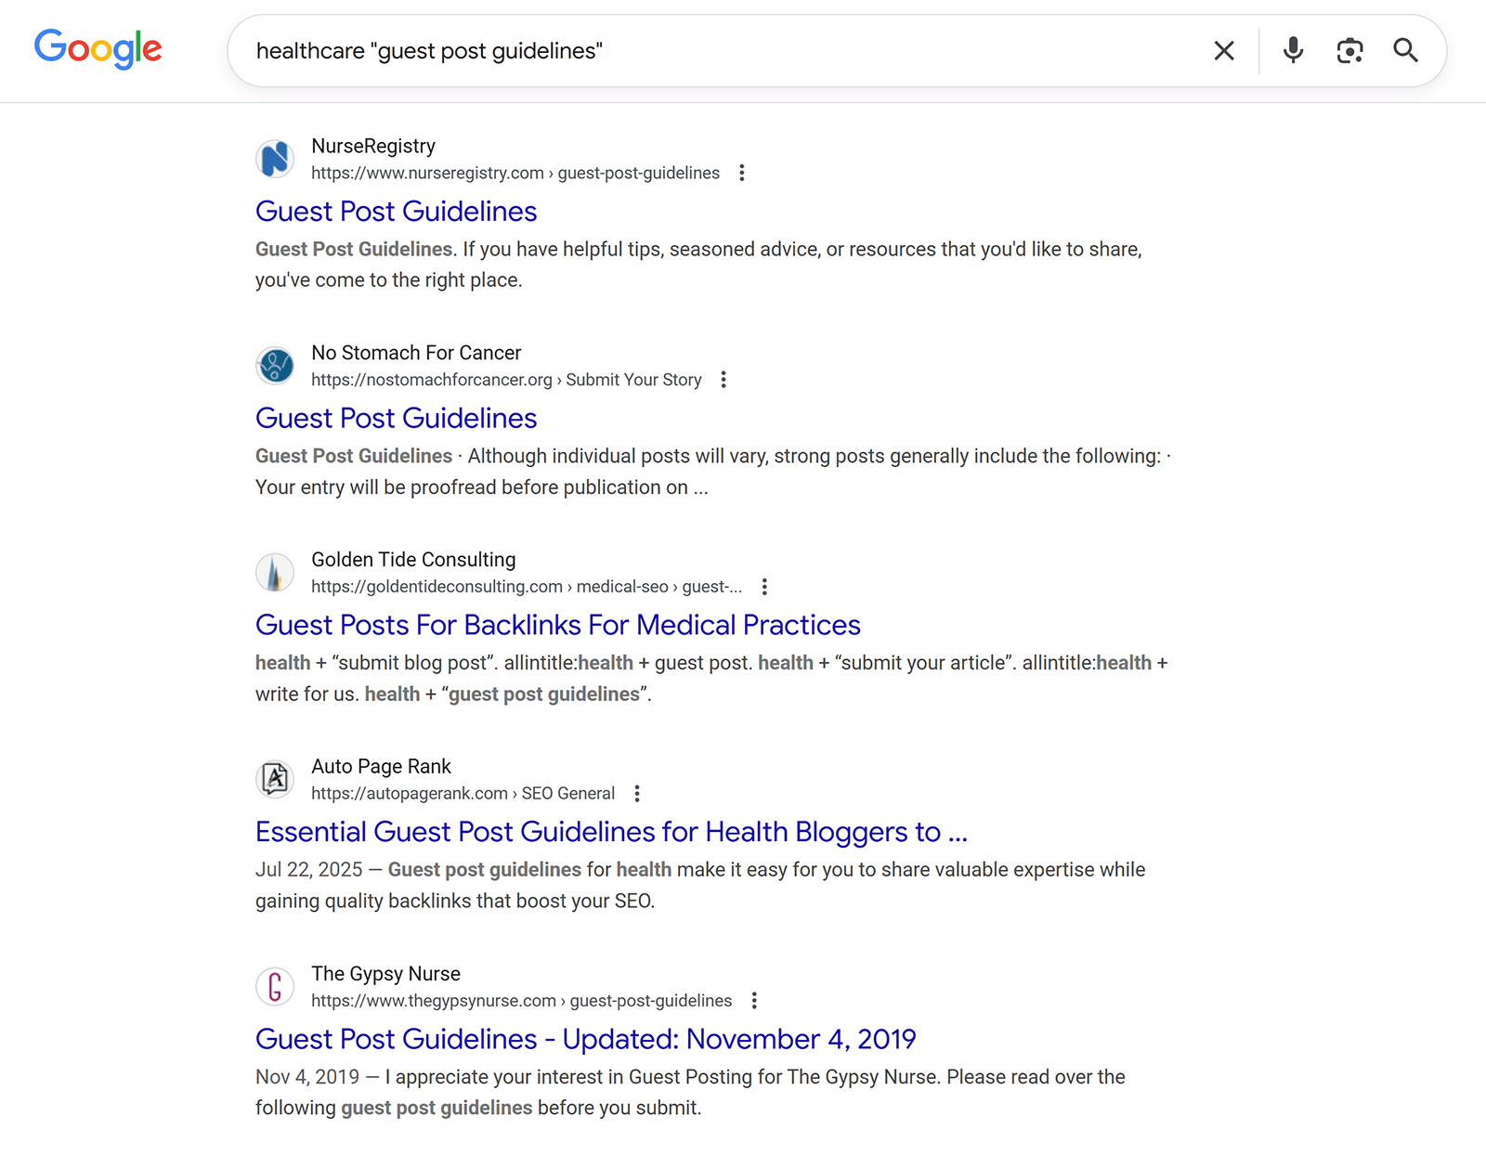Open the three-dot menu for The Gypsy Nurse result
Image resolution: width=1486 pixels, height=1155 pixels.
(754, 1000)
